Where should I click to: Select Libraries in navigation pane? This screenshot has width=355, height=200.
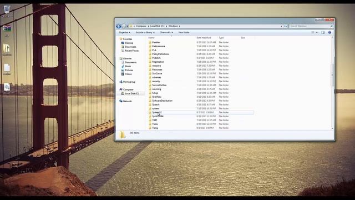pos(127,58)
